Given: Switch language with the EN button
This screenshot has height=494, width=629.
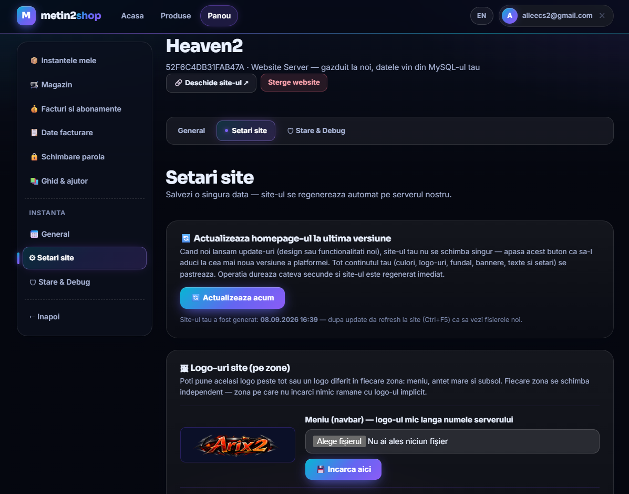Looking at the screenshot, I should point(481,16).
